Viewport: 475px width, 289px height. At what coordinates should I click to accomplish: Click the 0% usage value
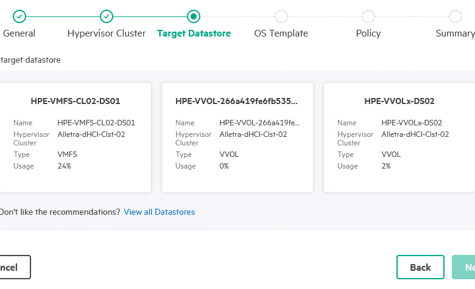[x=224, y=166]
